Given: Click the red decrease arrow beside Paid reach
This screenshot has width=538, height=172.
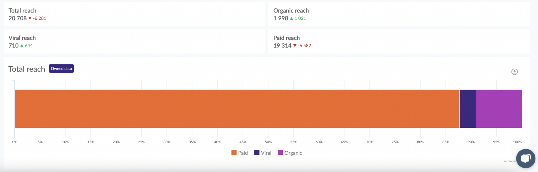Looking at the screenshot, I should tap(295, 45).
